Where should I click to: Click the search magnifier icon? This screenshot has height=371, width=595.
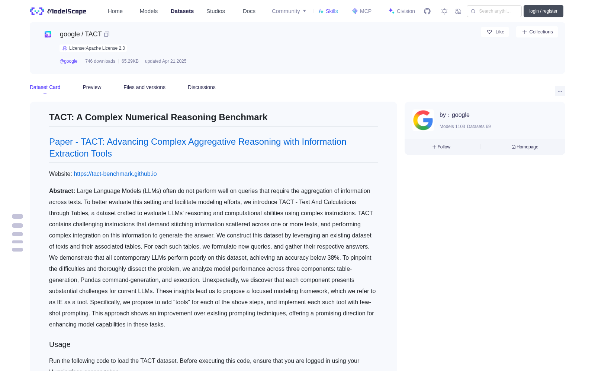(x=473, y=11)
